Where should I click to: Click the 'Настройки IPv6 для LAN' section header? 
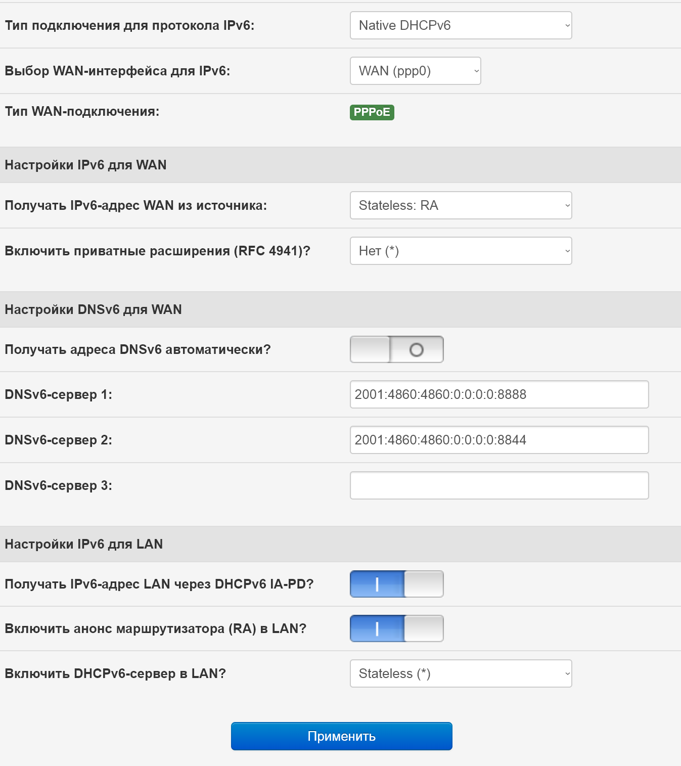[x=83, y=544]
